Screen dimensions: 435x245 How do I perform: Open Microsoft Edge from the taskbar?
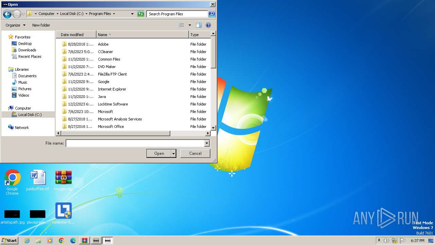click(x=73, y=241)
